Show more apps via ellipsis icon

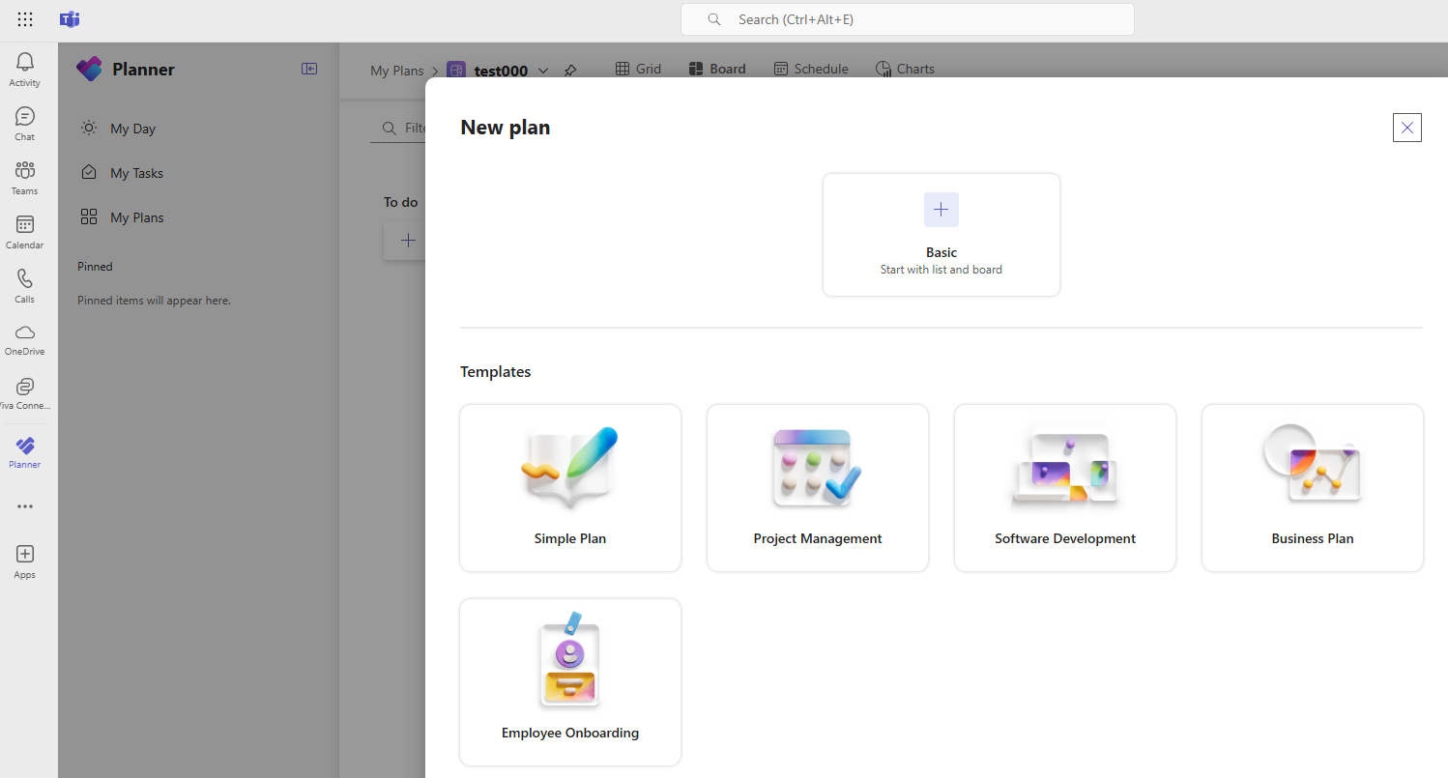[25, 506]
